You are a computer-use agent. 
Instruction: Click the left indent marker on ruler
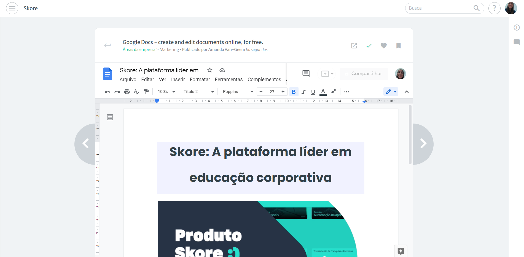[157, 101]
